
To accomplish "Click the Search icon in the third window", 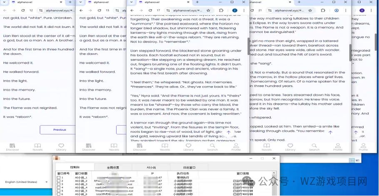I will pos(212,147).
